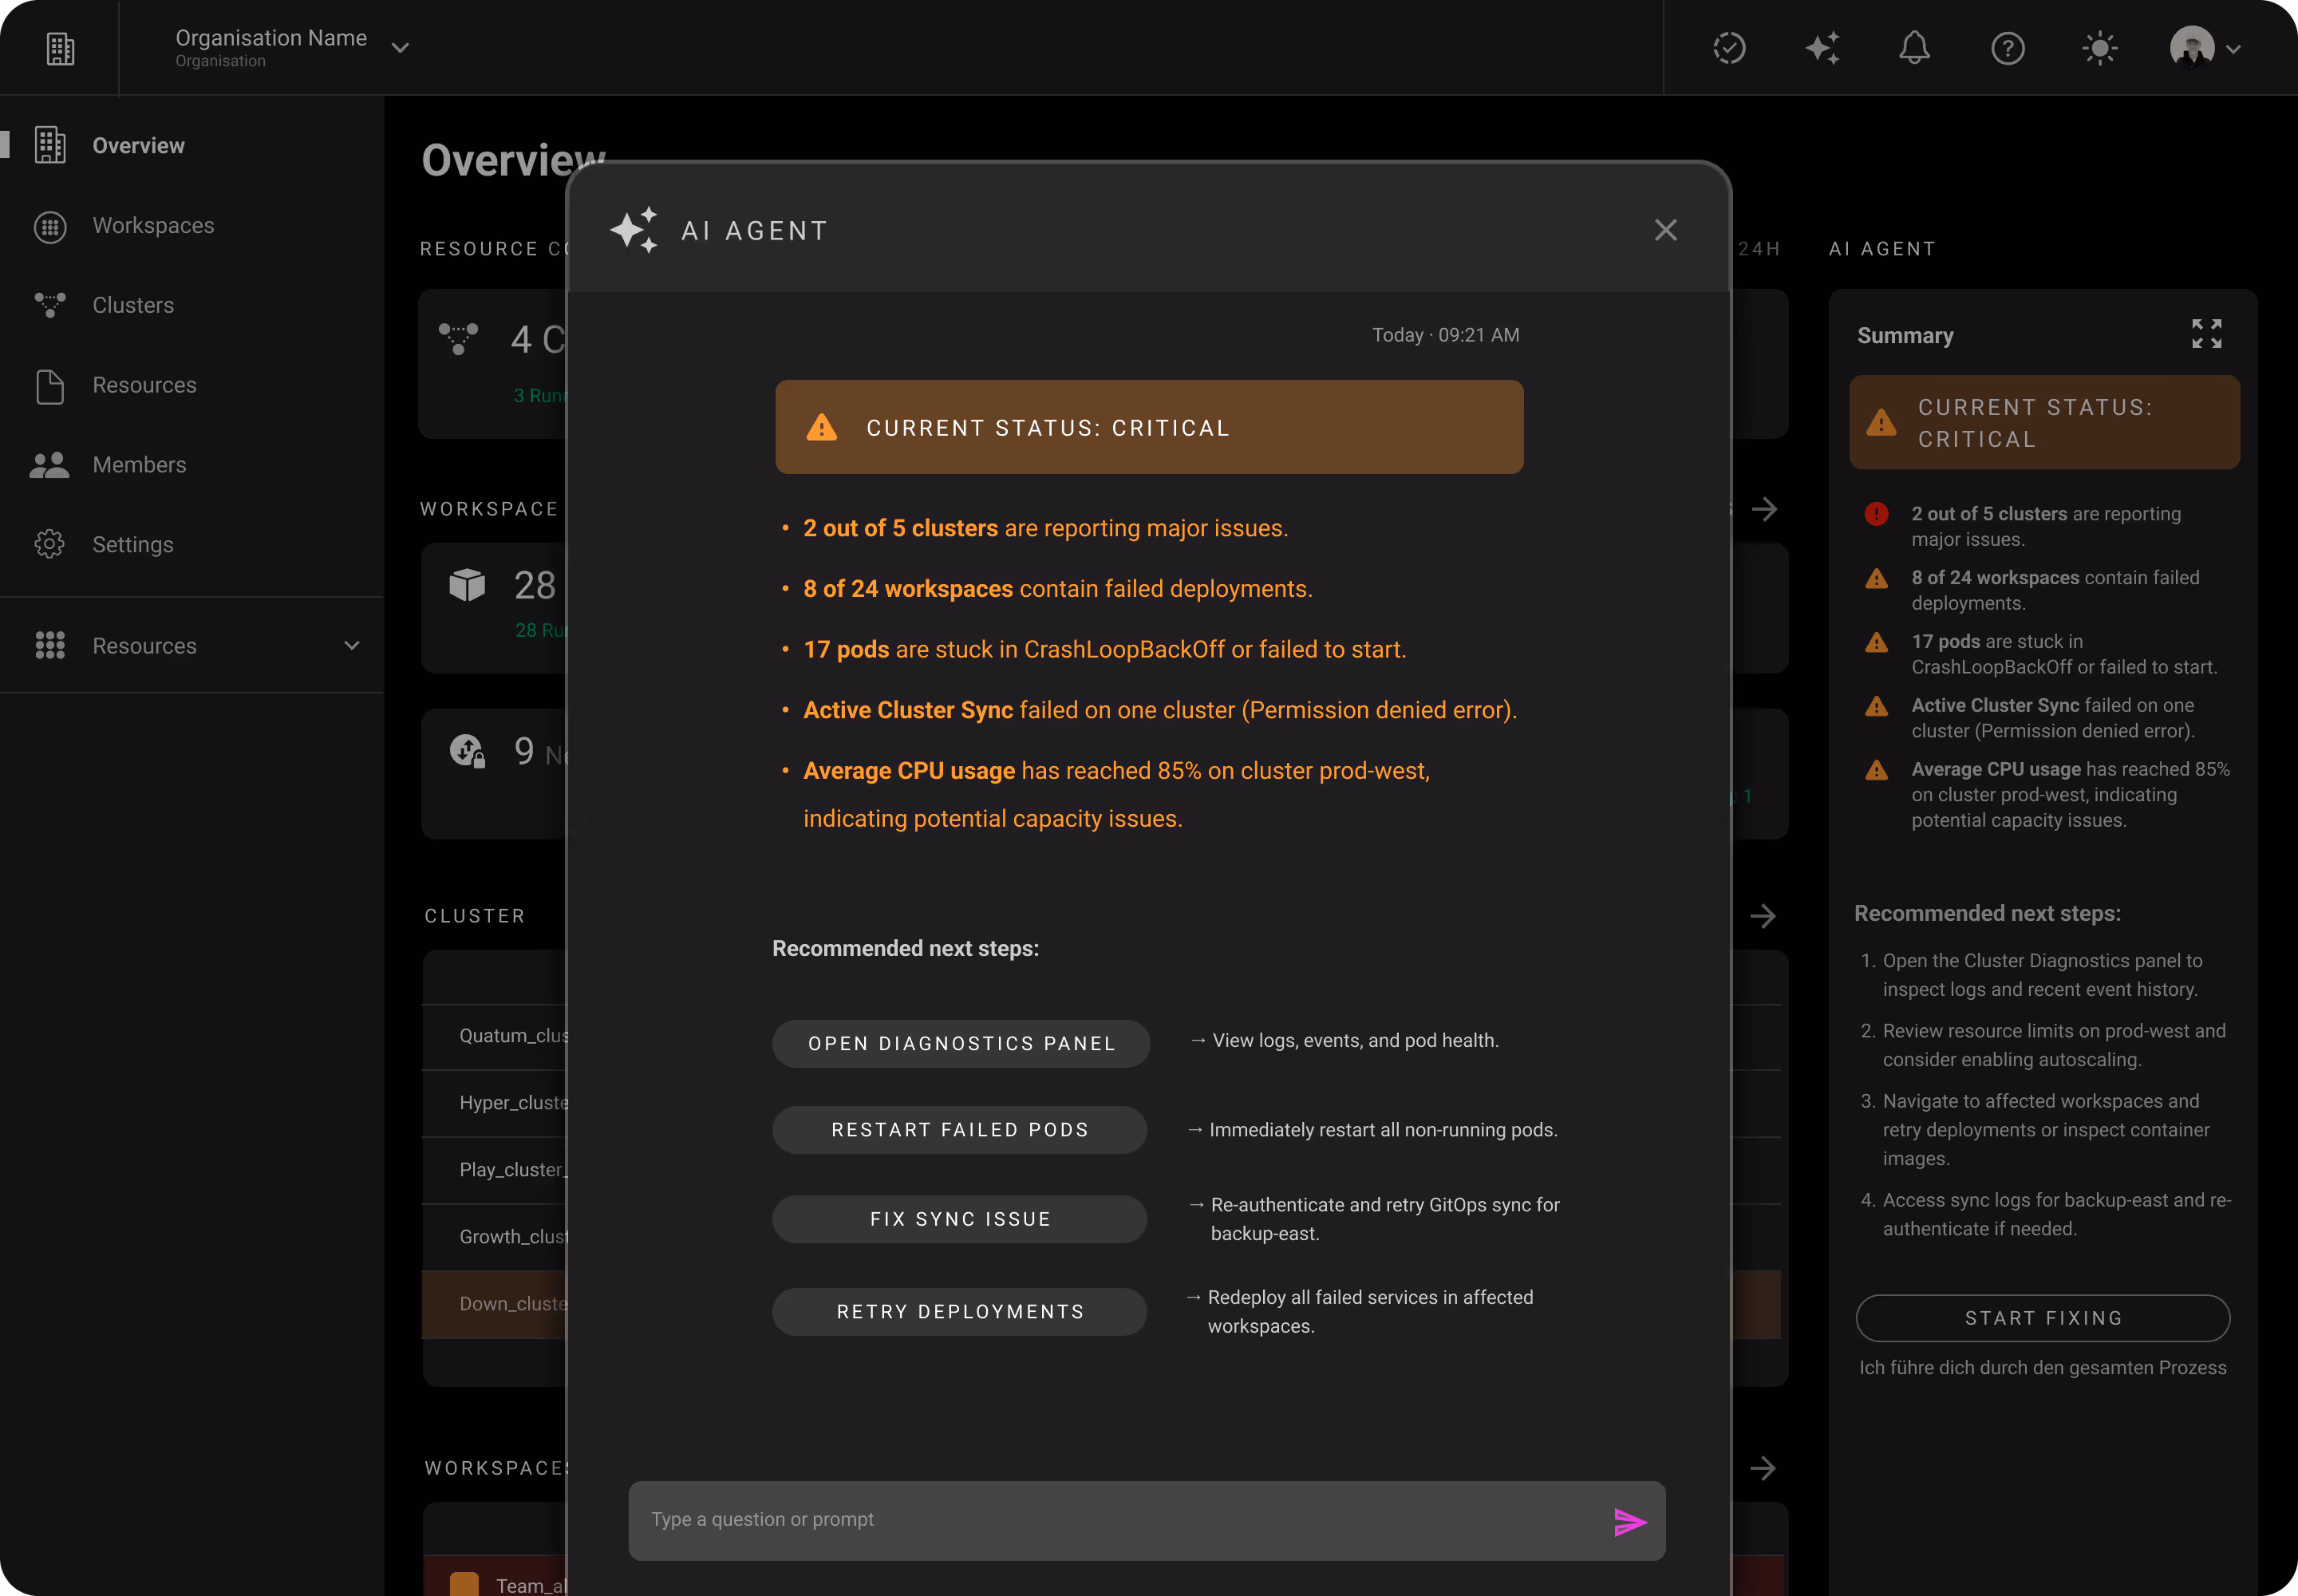Click the Fix Sync Issue button
The width and height of the screenshot is (2298, 1596).
pyautogui.click(x=959, y=1219)
